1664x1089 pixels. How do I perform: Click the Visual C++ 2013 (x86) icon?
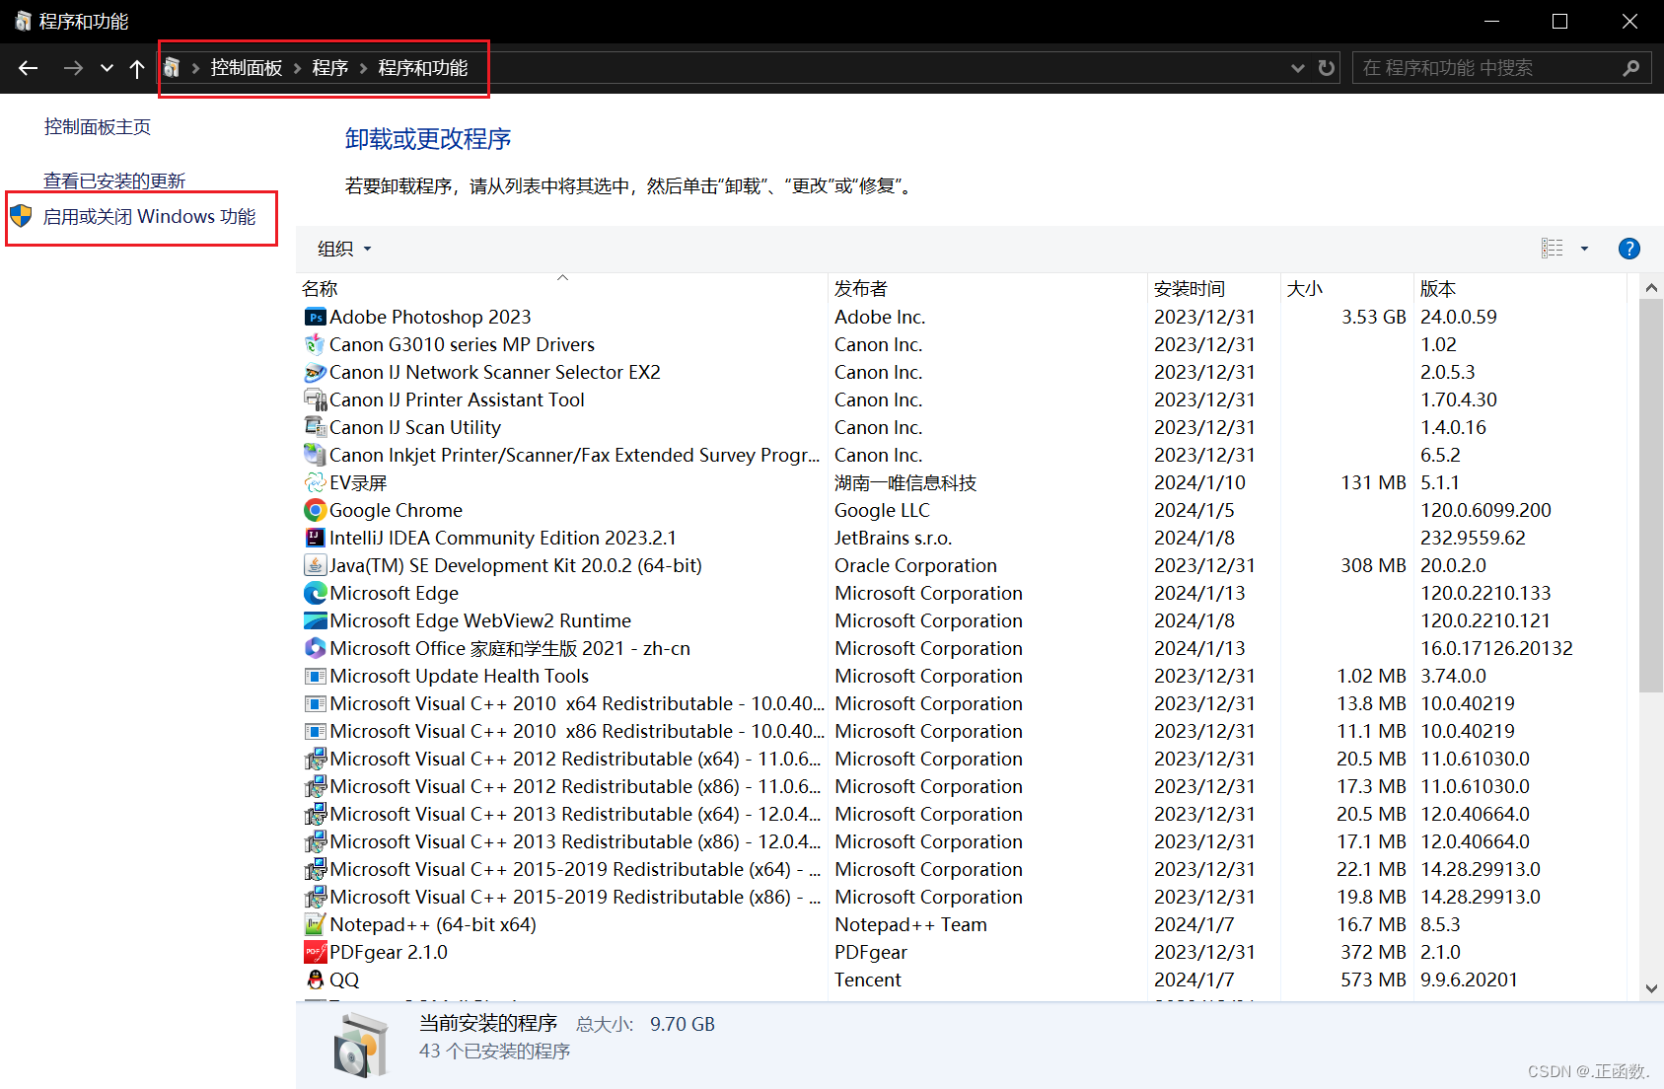(315, 841)
